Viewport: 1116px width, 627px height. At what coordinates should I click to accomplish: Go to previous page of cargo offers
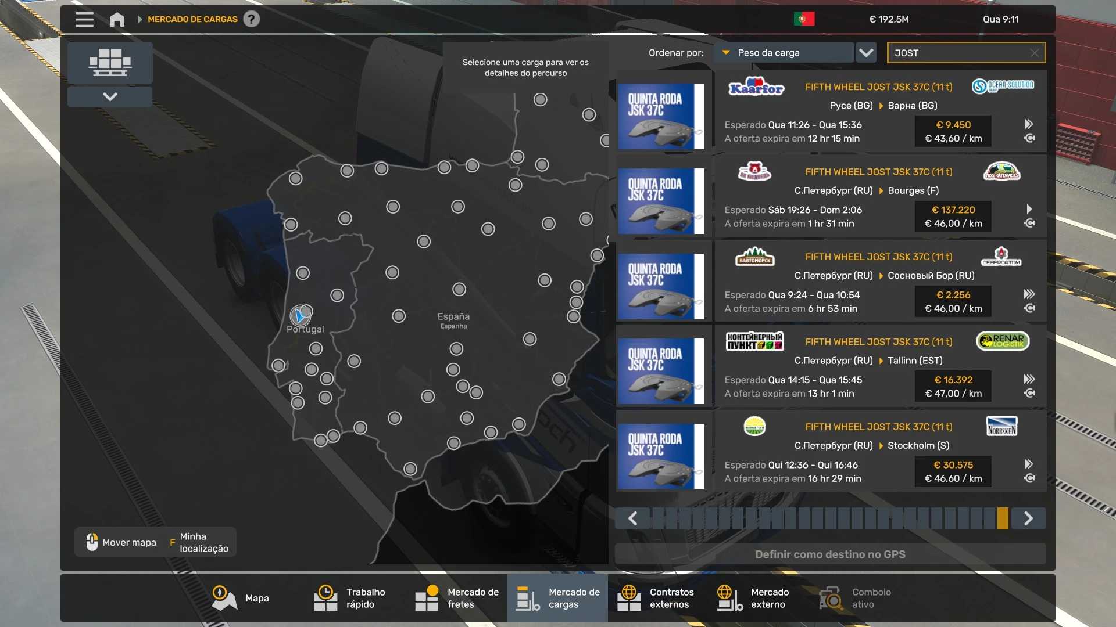click(633, 518)
